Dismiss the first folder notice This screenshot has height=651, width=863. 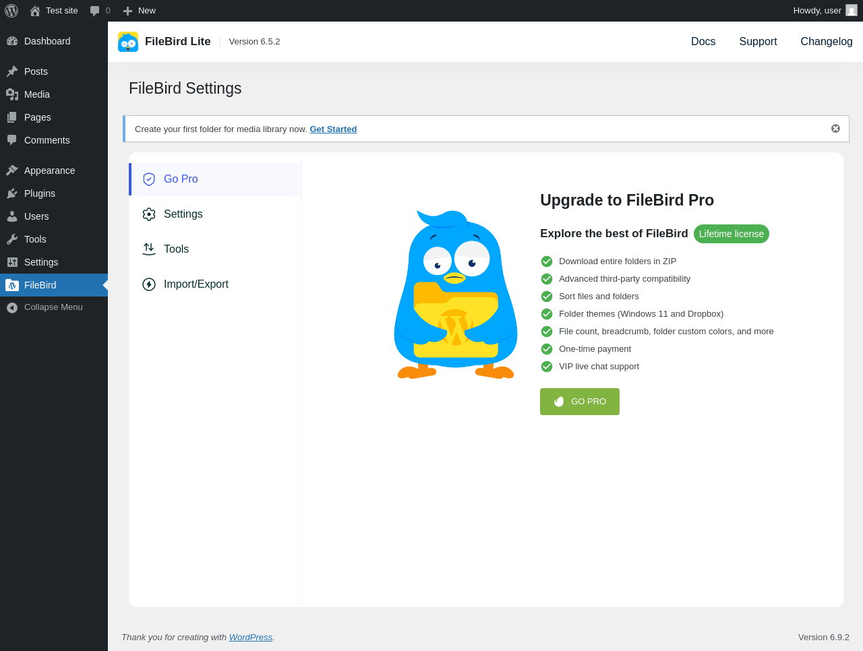pyautogui.click(x=835, y=129)
